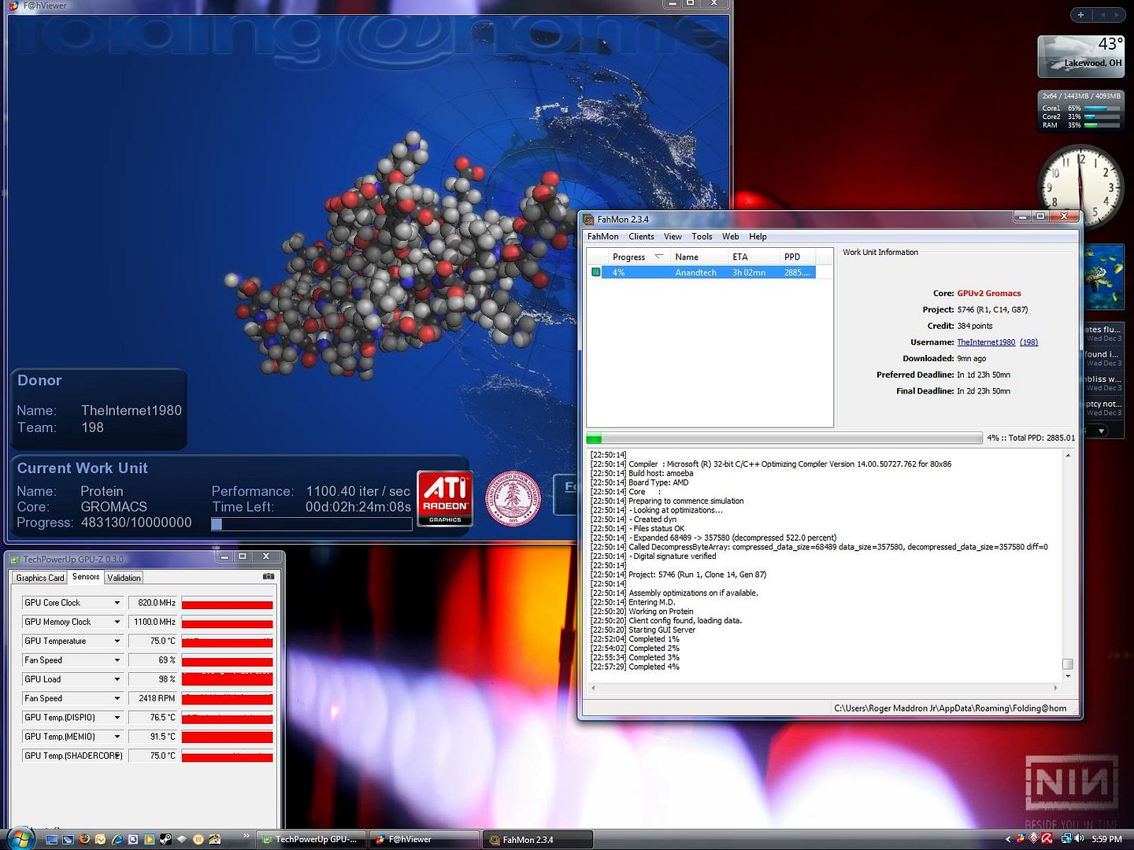
Task: Switch to the Graphics Card tab
Action: 40,578
